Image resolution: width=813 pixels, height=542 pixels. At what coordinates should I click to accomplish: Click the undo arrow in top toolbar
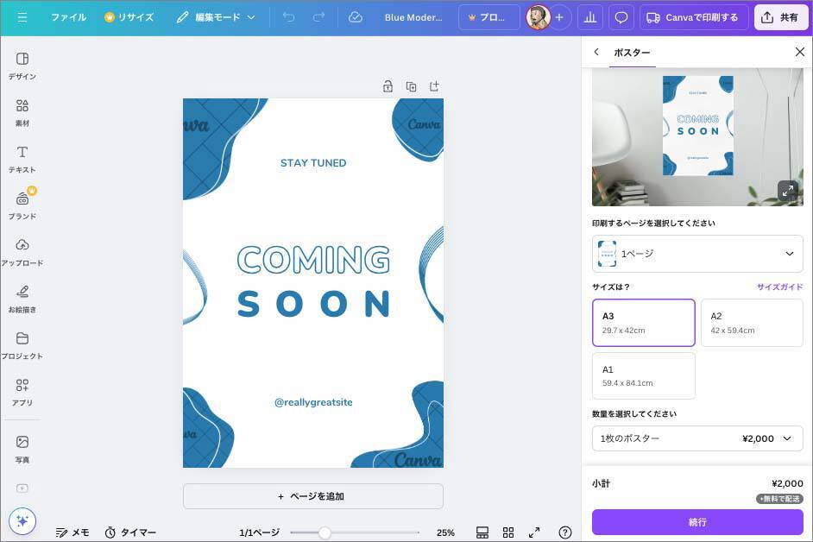pyautogui.click(x=288, y=17)
